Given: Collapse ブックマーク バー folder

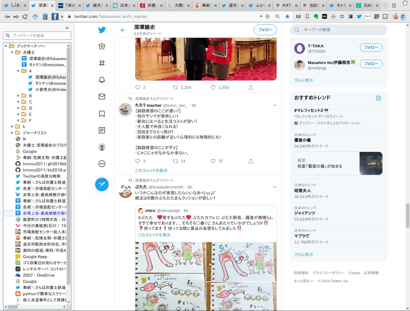Looking at the screenshot, I should click(6, 46).
